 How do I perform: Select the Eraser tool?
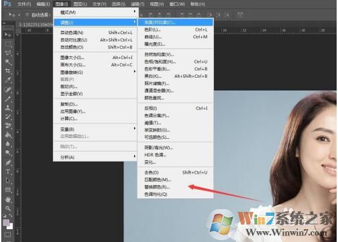point(8,125)
